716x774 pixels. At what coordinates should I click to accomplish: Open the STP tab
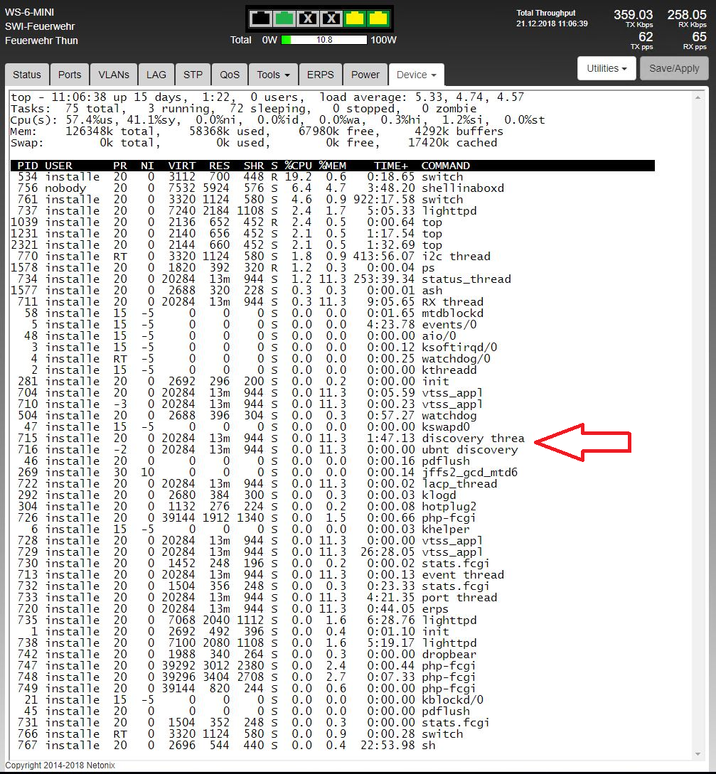[193, 75]
